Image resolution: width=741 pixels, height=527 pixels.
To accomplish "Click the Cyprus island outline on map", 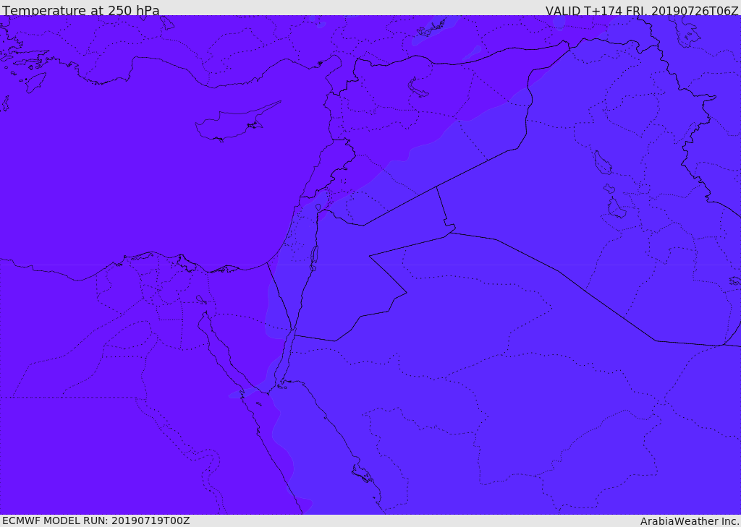I will pyautogui.click(x=237, y=122).
